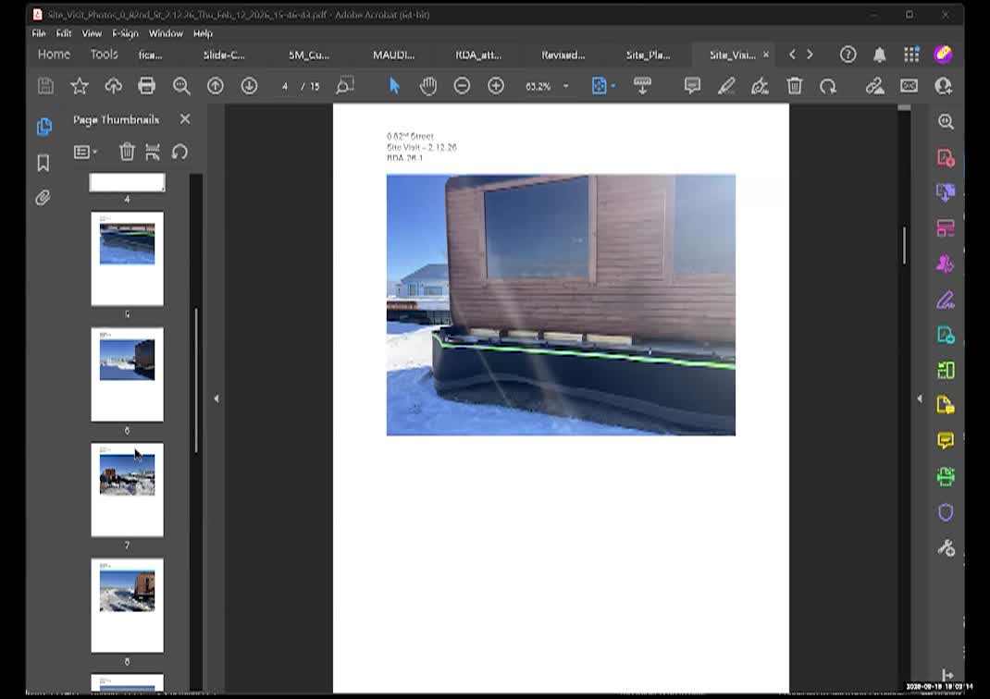This screenshot has width=990, height=699.
Task: Open the Attachments paperclip panel
Action: coord(43,198)
